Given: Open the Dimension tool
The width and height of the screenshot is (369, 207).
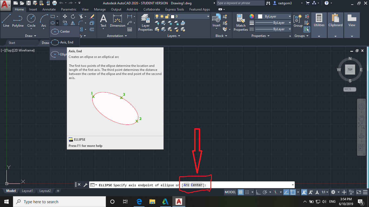Looking at the screenshot, I should pos(118,21).
